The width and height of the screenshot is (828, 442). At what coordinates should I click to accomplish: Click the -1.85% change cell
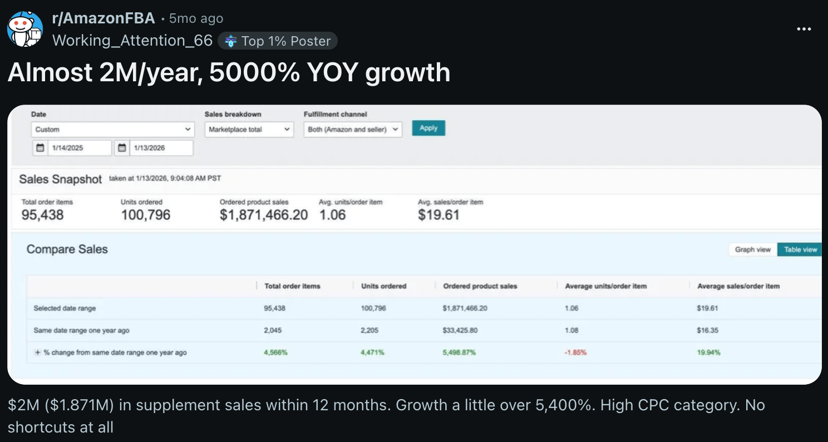coord(575,352)
